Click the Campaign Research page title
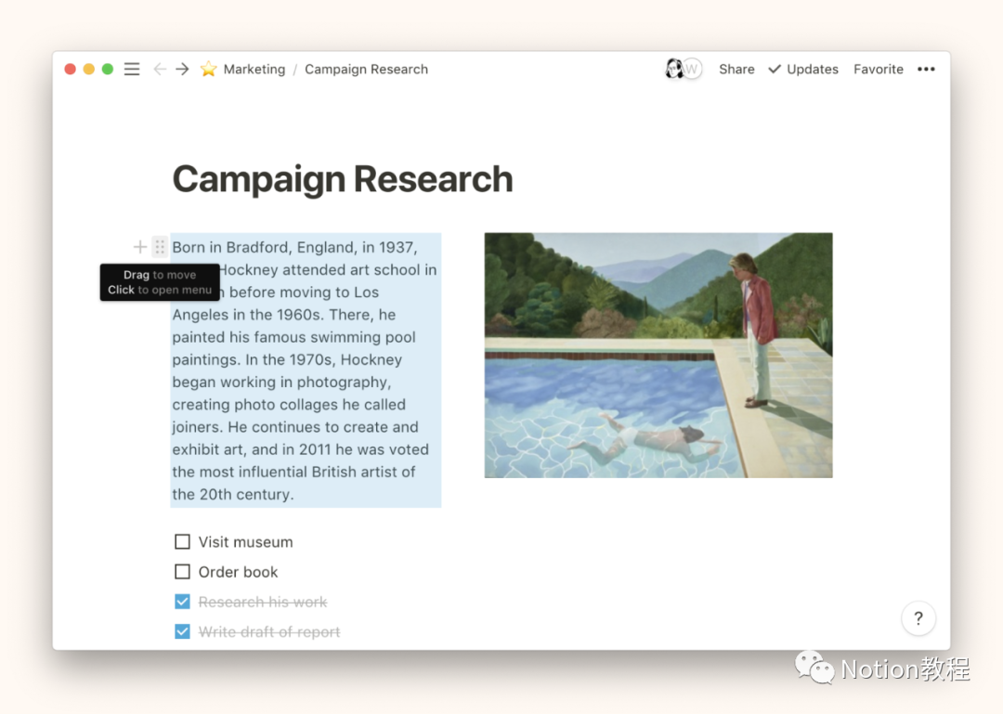This screenshot has width=1003, height=714. pos(342,179)
